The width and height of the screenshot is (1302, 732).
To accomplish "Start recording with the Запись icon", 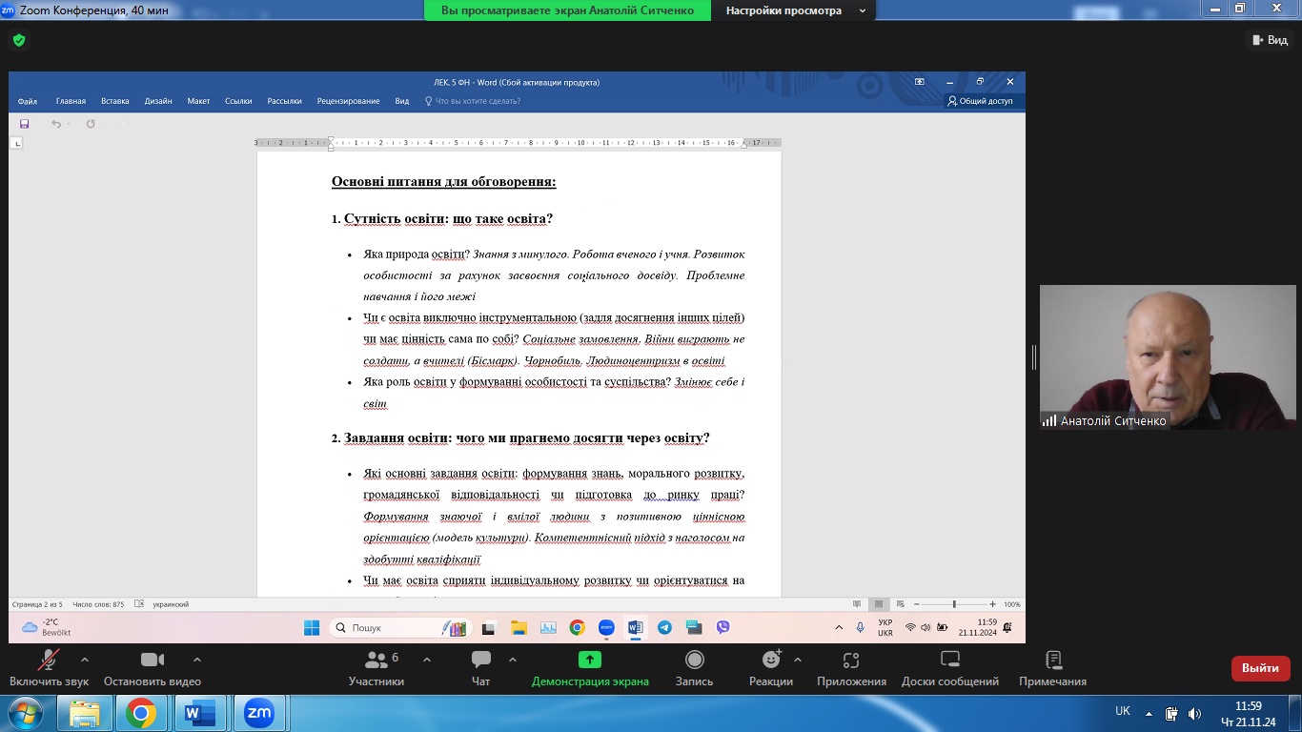I will tap(695, 661).
